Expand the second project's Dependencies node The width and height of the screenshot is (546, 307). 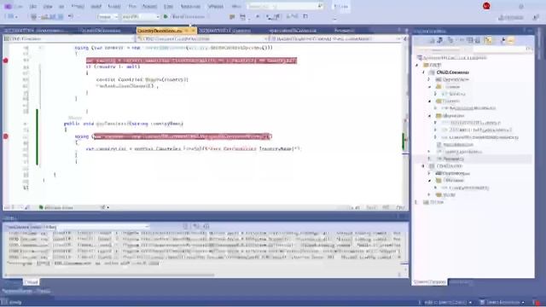(429, 173)
